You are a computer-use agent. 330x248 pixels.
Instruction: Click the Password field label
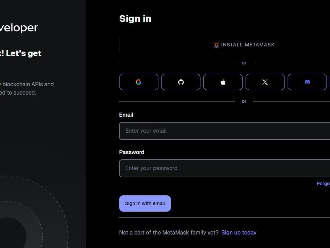[x=132, y=152]
